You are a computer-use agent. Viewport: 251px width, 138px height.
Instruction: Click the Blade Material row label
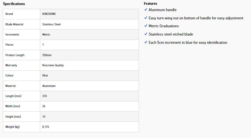click(x=14, y=24)
